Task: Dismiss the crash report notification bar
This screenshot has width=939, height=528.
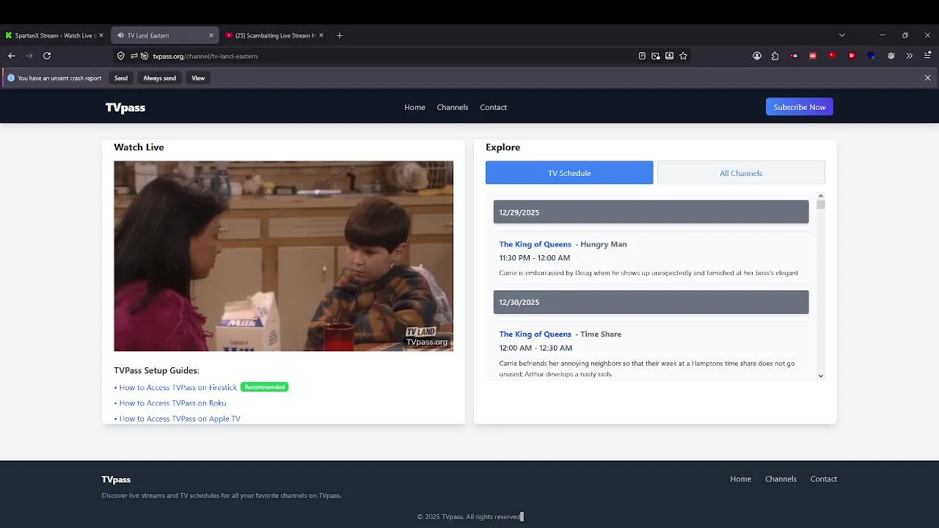Action: click(x=928, y=78)
